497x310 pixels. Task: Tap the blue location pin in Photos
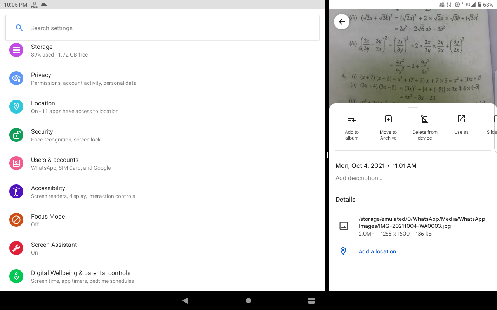click(x=343, y=251)
